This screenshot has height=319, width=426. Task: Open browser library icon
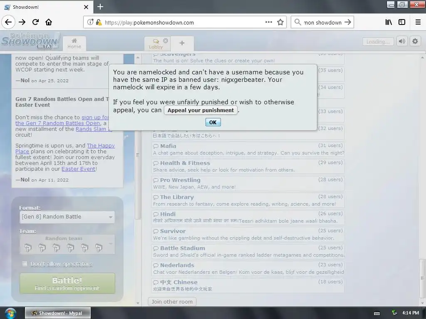tap(389, 22)
